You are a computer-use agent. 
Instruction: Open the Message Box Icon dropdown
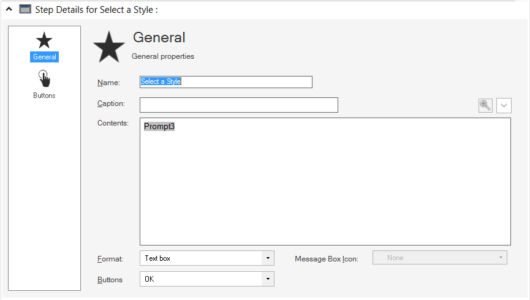click(440, 258)
